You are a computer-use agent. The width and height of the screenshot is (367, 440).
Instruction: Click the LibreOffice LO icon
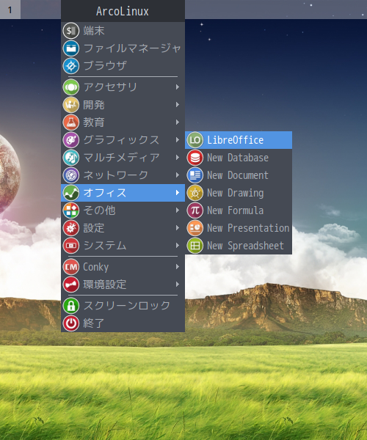point(195,140)
